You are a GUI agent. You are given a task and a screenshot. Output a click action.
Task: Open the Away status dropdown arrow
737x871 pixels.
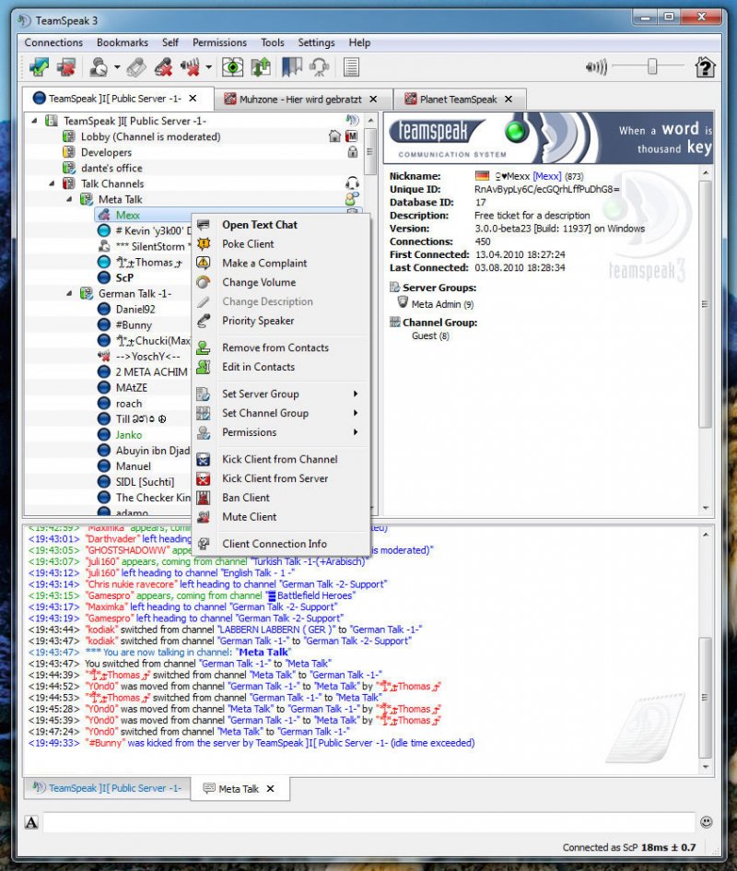(x=115, y=66)
